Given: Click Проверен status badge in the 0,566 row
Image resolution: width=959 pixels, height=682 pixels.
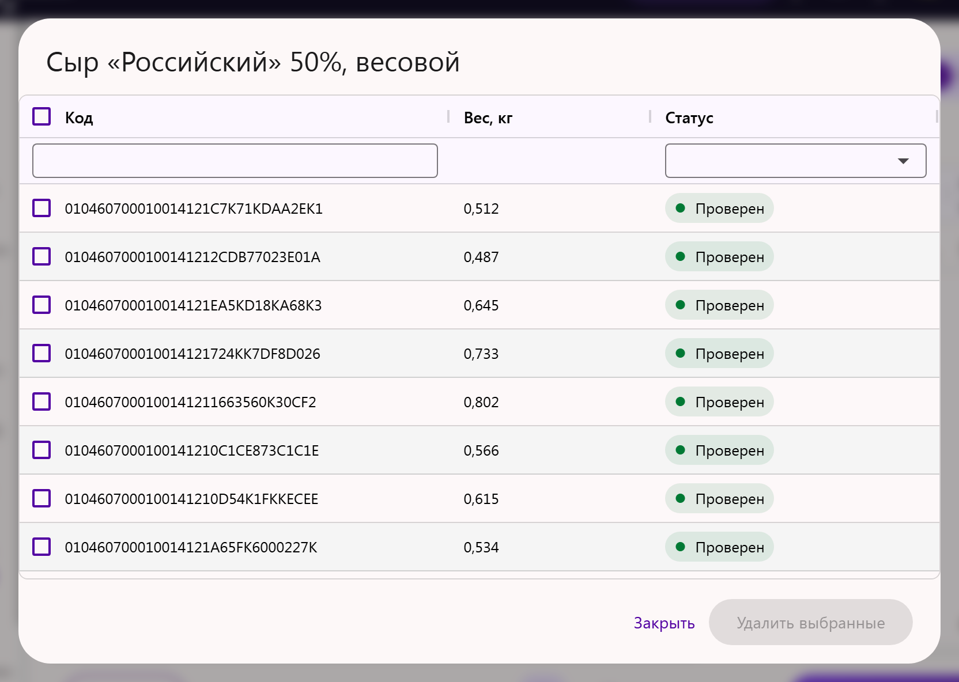Looking at the screenshot, I should 719,450.
